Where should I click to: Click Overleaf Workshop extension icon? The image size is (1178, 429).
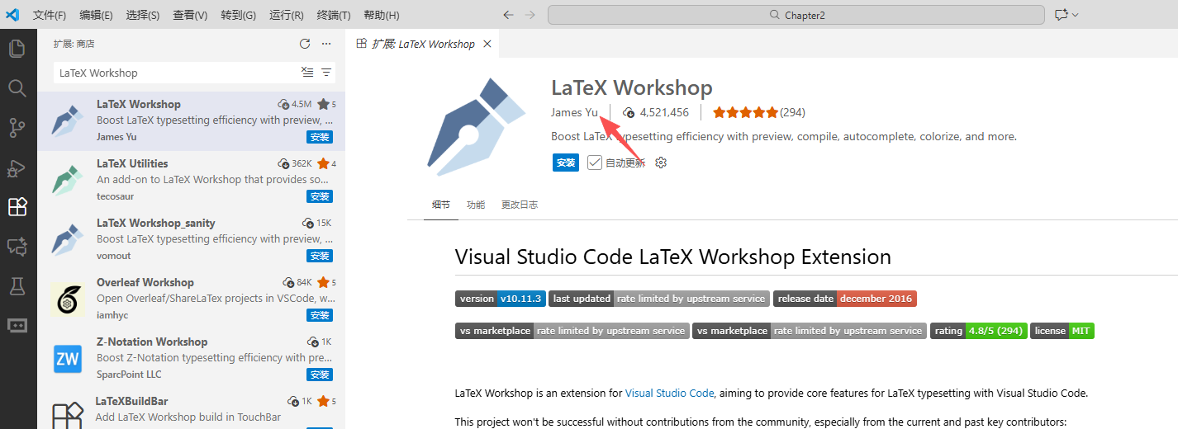click(68, 299)
